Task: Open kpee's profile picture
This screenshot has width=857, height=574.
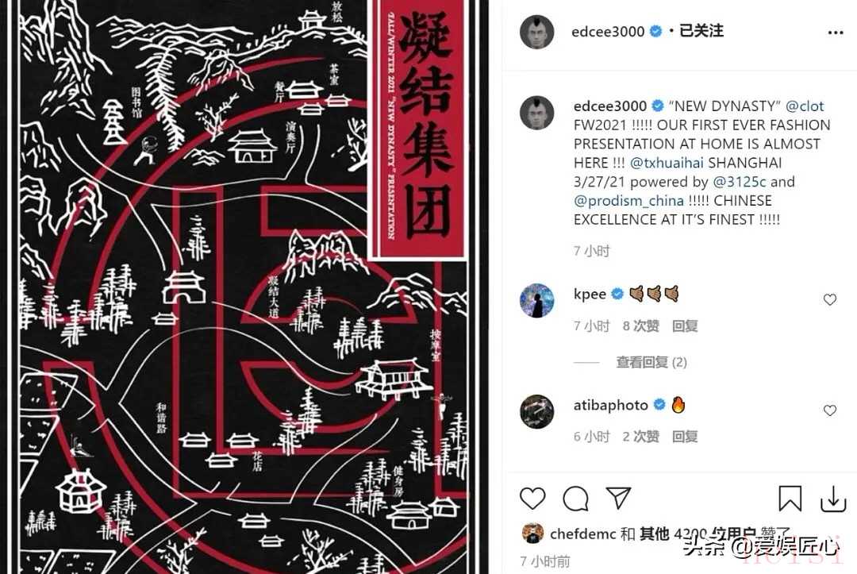Action: 536,300
